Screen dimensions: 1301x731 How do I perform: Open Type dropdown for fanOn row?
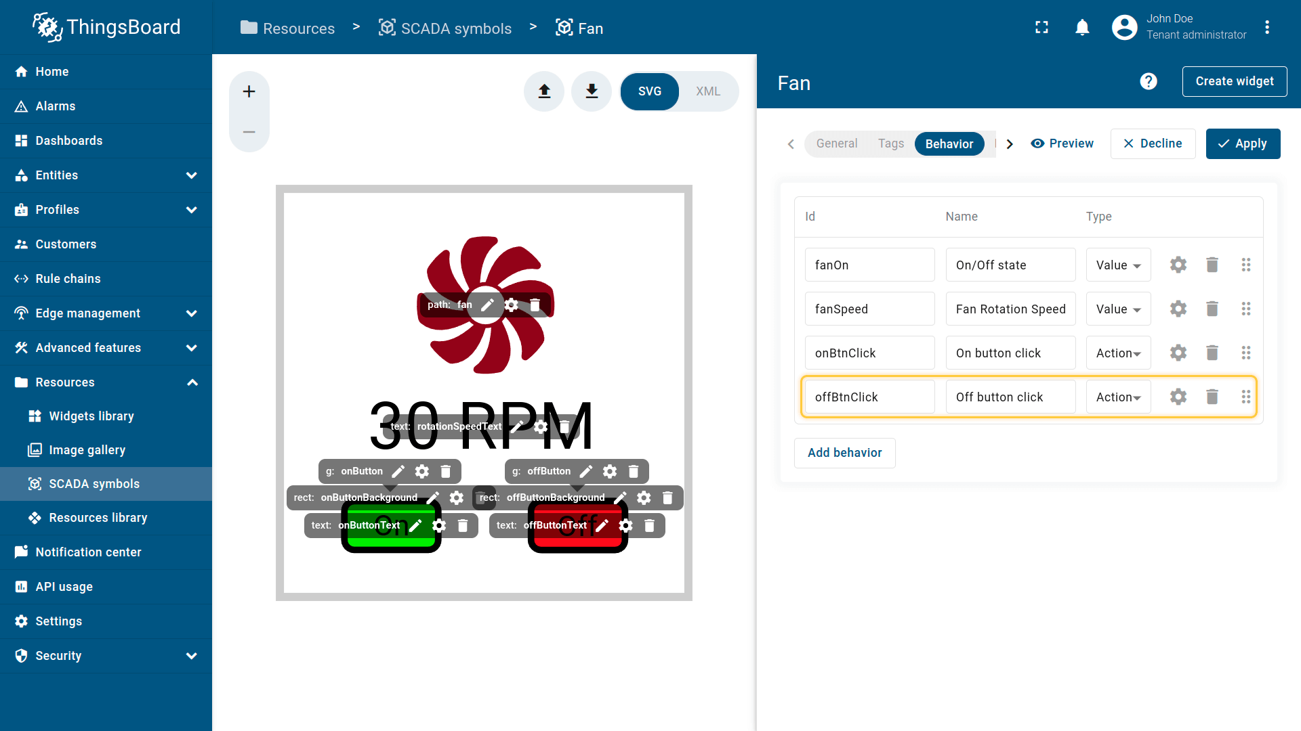tap(1118, 265)
